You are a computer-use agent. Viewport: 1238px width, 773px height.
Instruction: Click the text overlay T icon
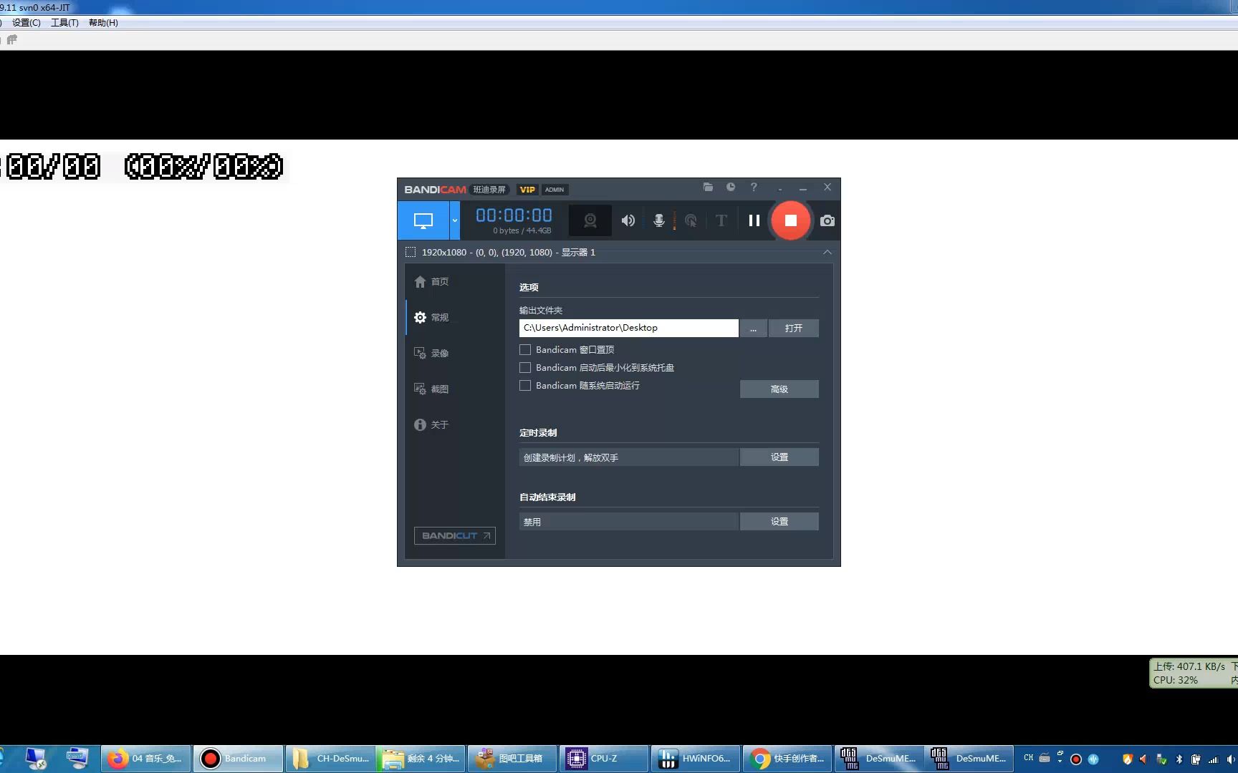coord(721,220)
